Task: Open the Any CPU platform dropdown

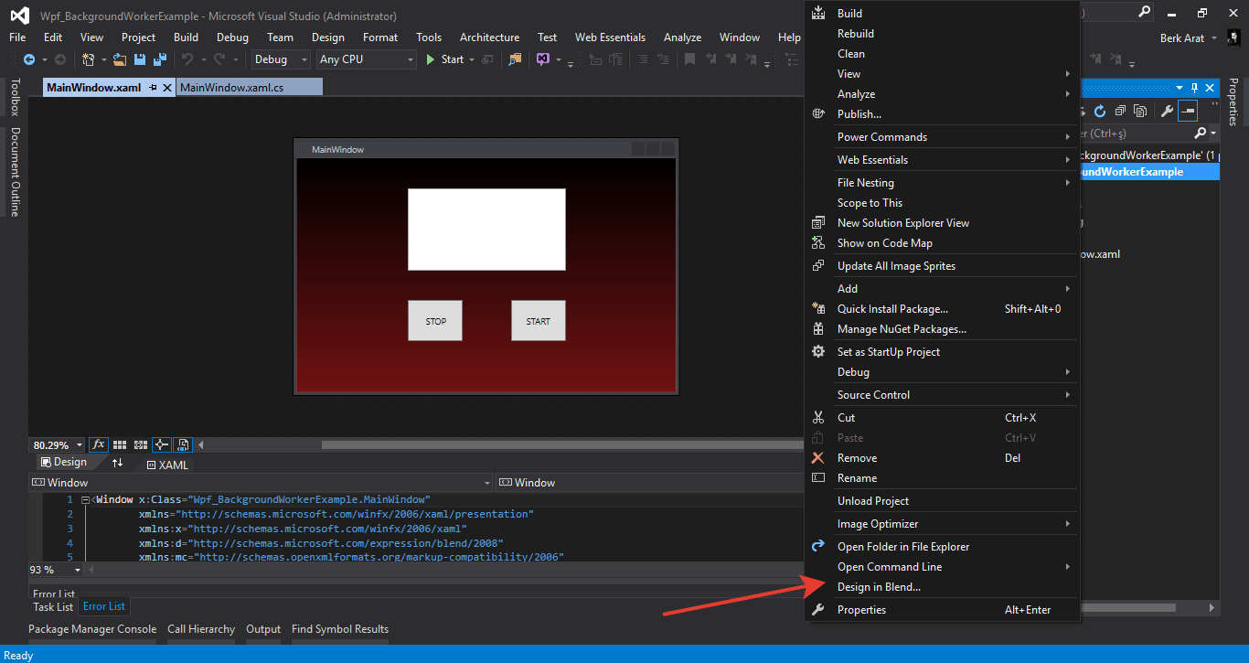Action: (x=366, y=59)
